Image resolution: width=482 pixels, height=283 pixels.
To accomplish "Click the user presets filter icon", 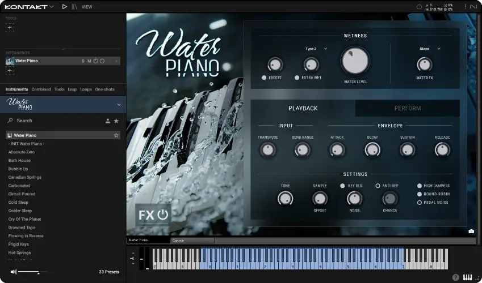I will [107, 121].
